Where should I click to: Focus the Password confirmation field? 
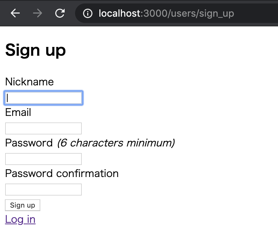click(43, 190)
